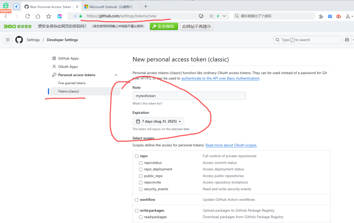Image resolution: width=354 pixels, height=223 pixels.
Task: Select Fine-grained tokens in sidebar
Action: click(x=72, y=83)
